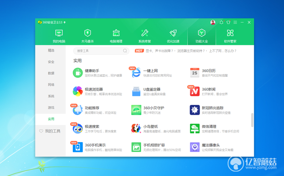The height and width of the screenshot is (176, 284).
Task: Open 电脑清理 broom icon
Action: (x=116, y=33)
